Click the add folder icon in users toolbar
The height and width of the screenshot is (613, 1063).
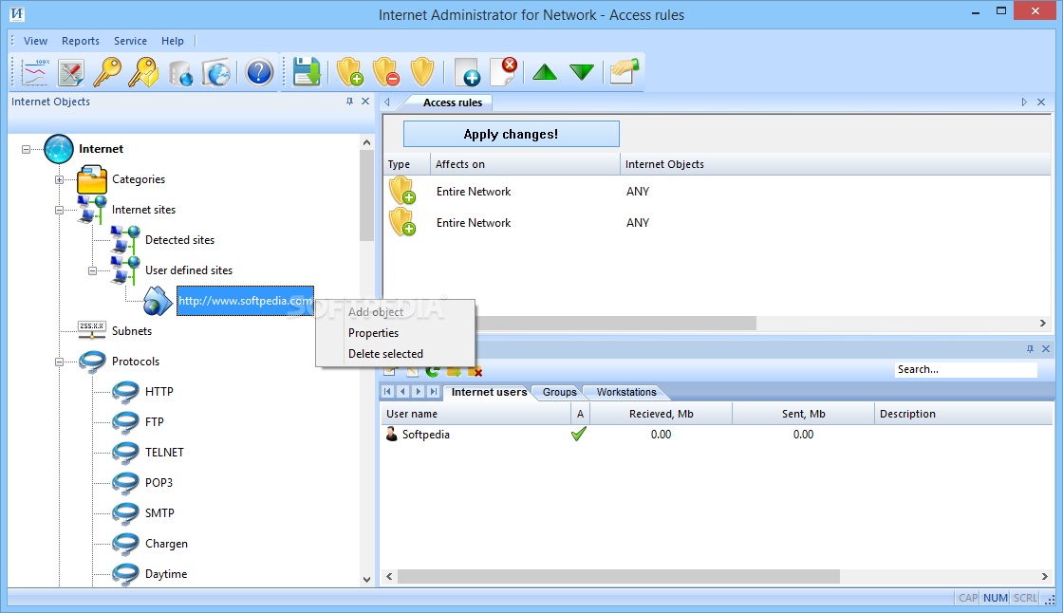pos(454,371)
